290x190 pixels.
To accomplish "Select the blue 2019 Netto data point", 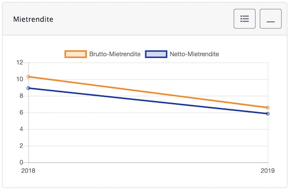I will [x=268, y=114].
